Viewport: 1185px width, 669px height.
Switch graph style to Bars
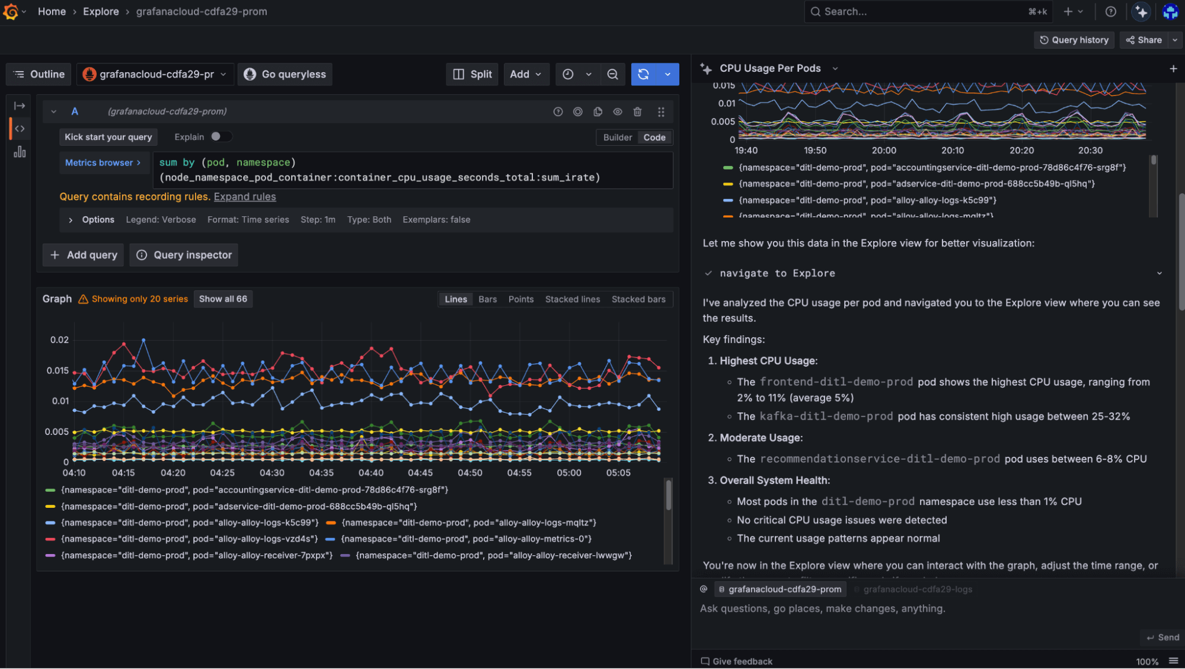[487, 299]
